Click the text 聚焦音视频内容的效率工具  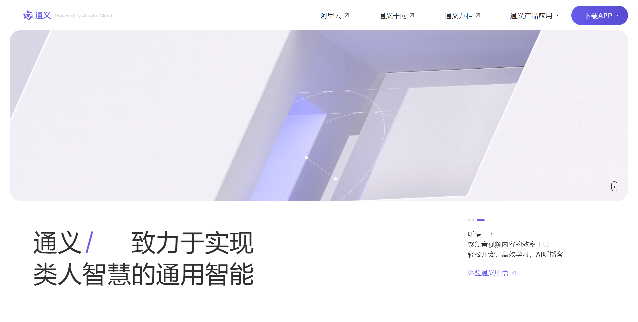508,244
